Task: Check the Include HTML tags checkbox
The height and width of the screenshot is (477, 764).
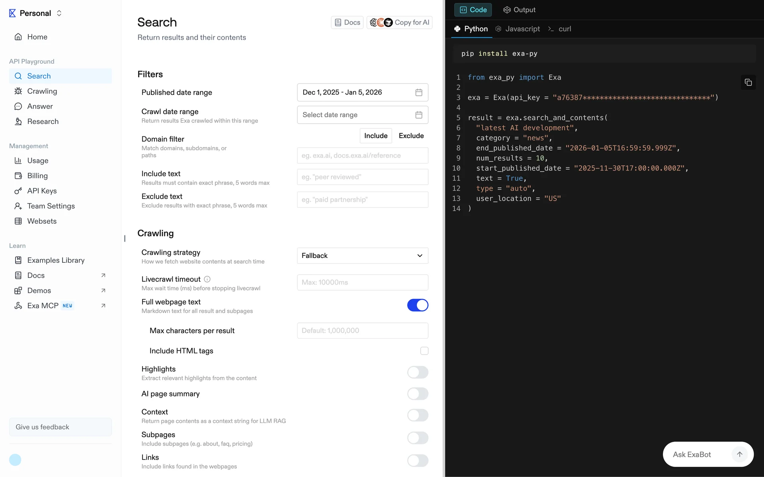Action: point(424,351)
